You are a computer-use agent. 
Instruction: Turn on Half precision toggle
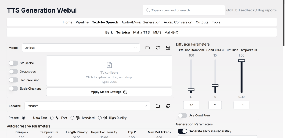coord(13,80)
